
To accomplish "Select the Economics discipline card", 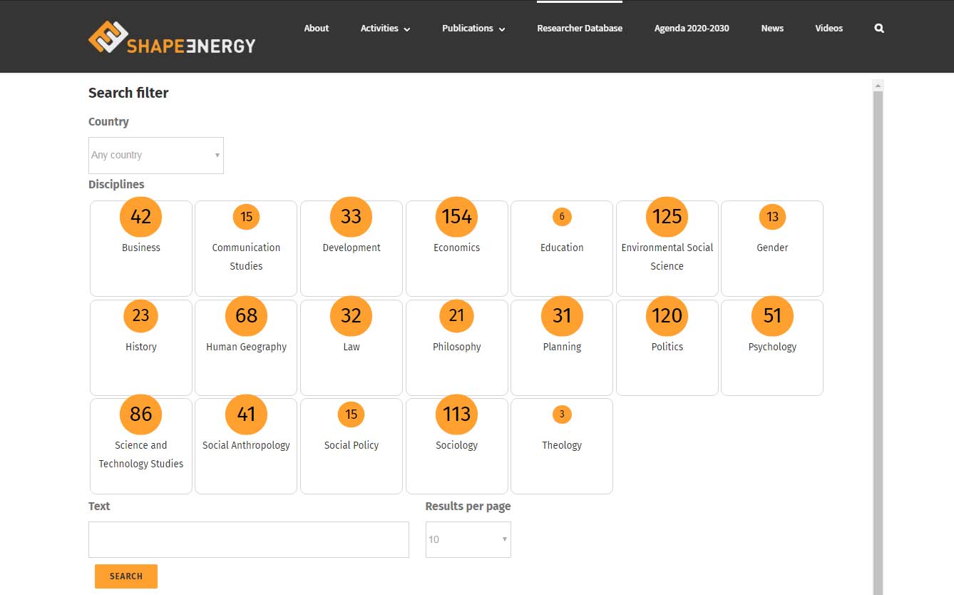I will tap(457, 248).
